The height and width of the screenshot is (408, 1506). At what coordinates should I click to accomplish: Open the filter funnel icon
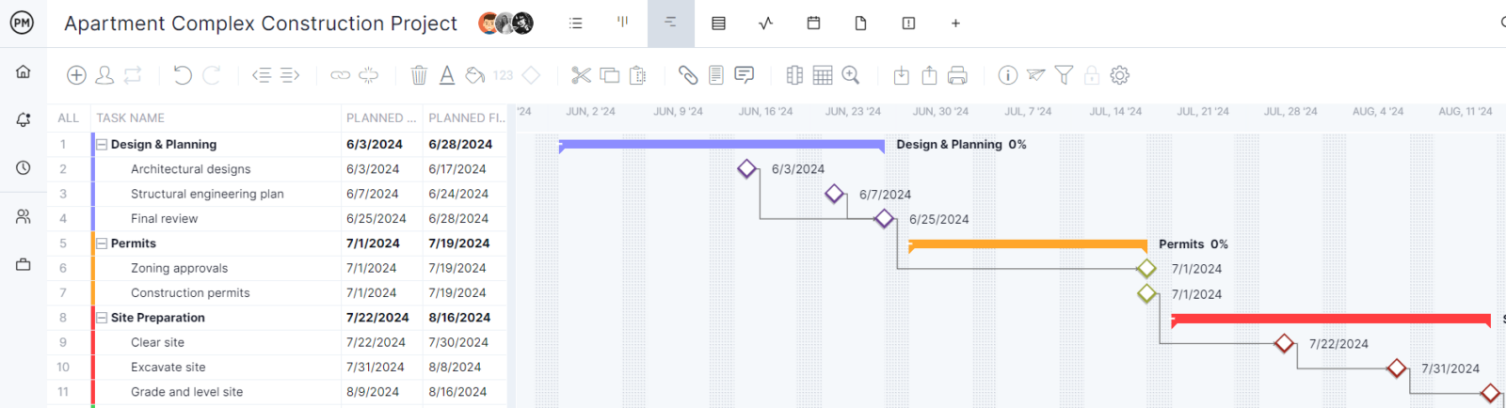coord(1064,75)
